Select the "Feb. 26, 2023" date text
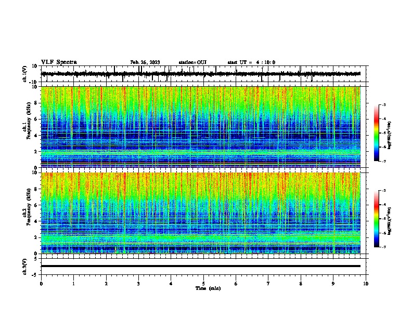The image size is (412, 318). point(145,62)
